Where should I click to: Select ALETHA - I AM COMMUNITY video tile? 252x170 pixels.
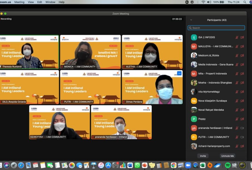(x=152, y=52)
